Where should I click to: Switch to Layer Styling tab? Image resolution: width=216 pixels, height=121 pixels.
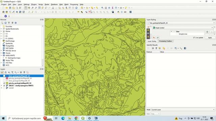tap(152, 41)
